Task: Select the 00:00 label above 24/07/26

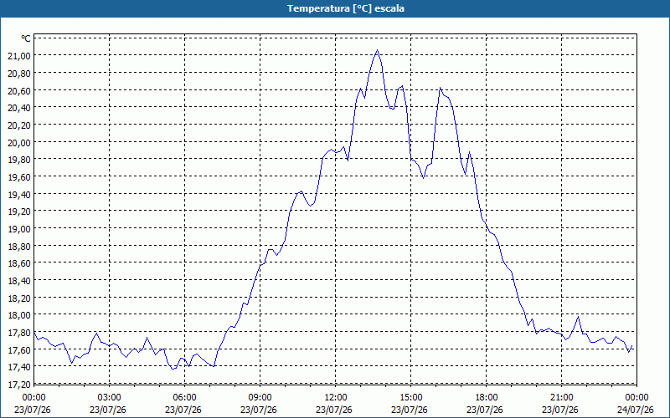Action: pos(636,397)
